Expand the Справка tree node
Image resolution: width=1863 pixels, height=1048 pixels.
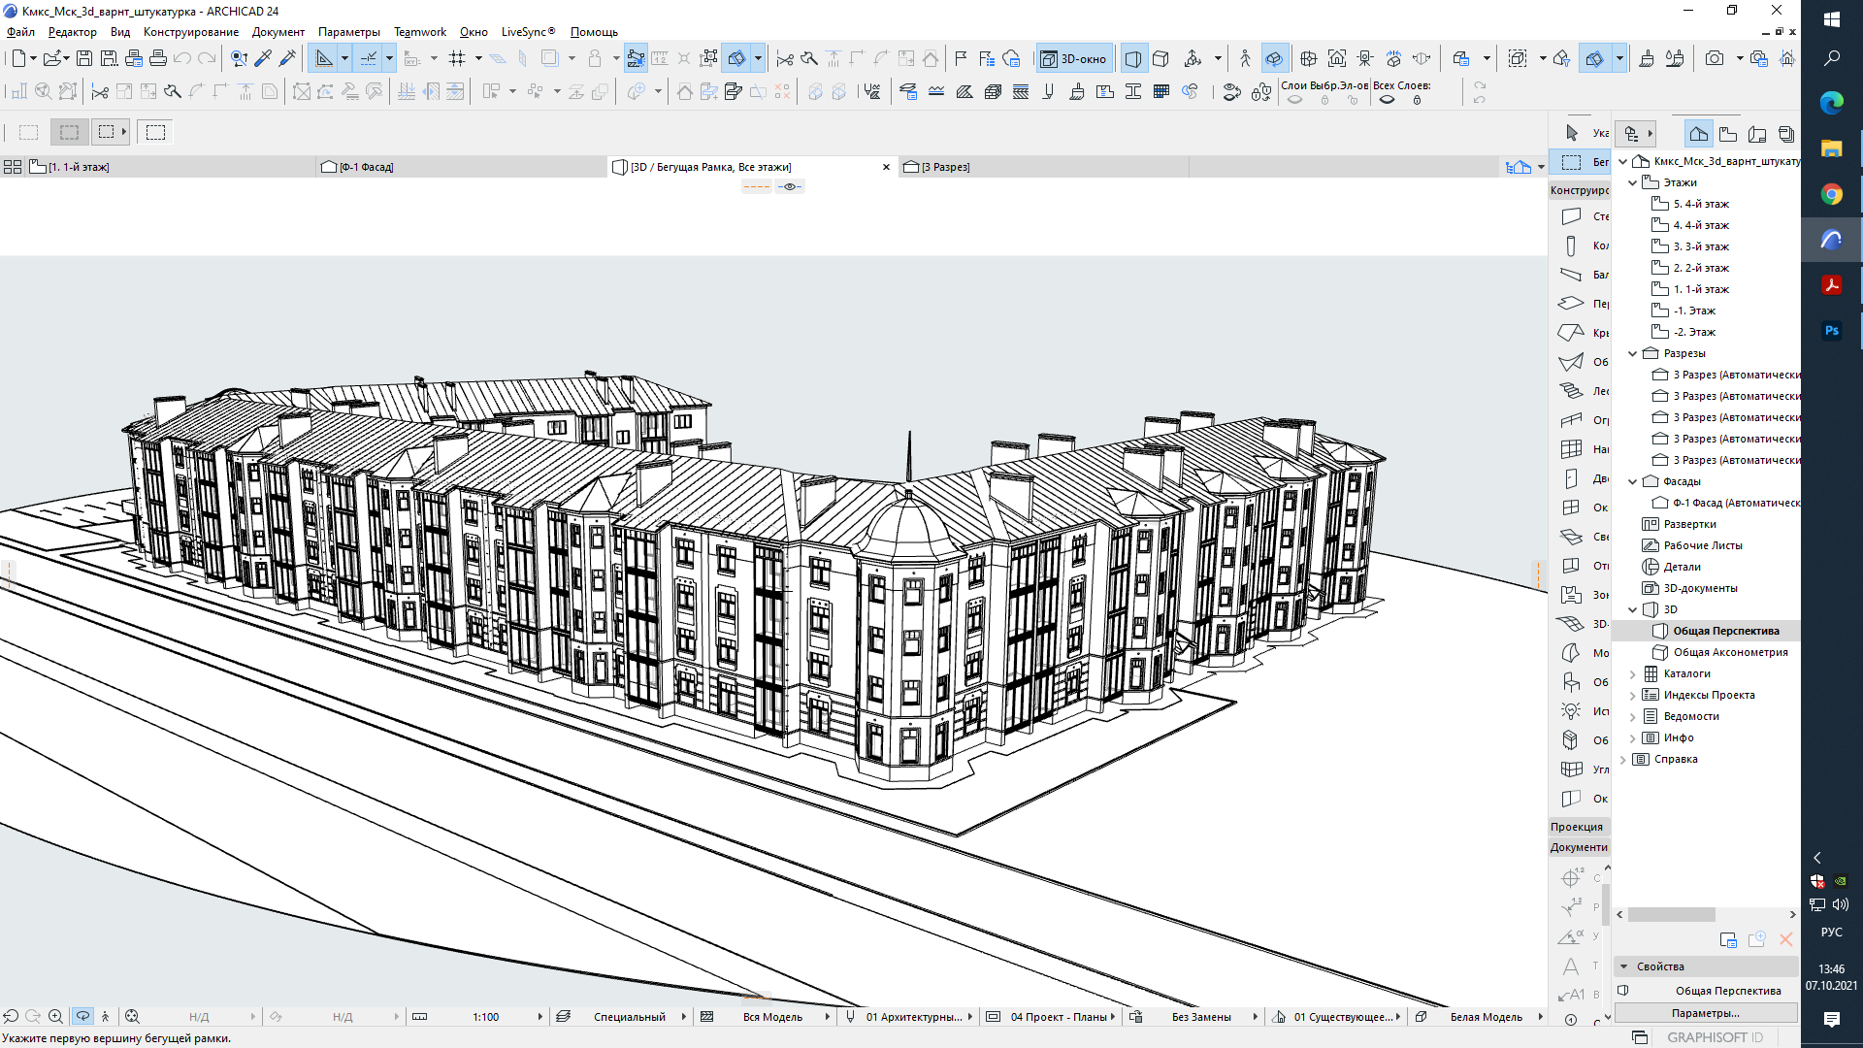click(1623, 759)
